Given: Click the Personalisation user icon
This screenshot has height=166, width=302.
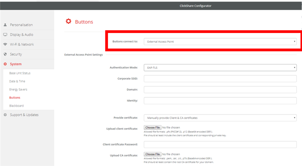Looking at the screenshot, I should tap(5, 25).
